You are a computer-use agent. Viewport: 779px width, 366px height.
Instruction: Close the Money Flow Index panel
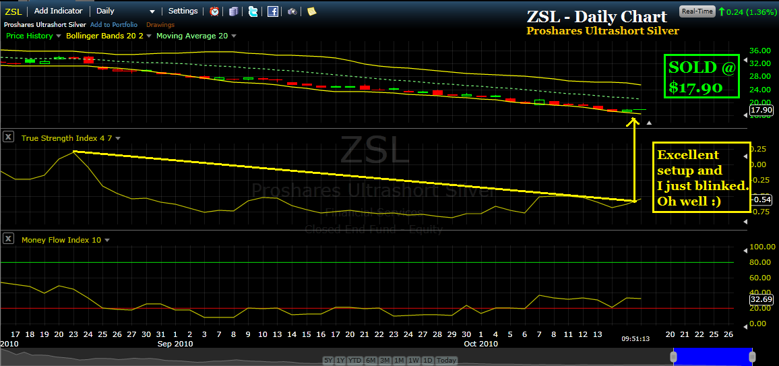coord(9,239)
